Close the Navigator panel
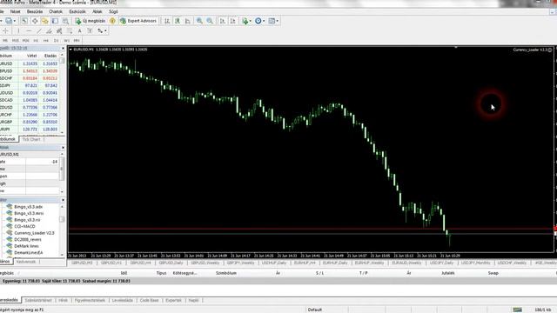The height and width of the screenshot is (313, 557). (x=63, y=200)
